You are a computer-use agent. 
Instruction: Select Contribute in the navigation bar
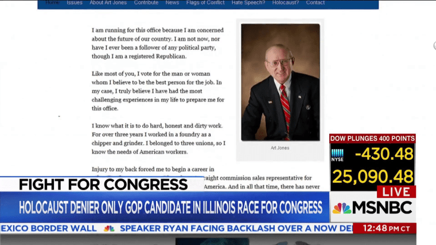(x=146, y=3)
